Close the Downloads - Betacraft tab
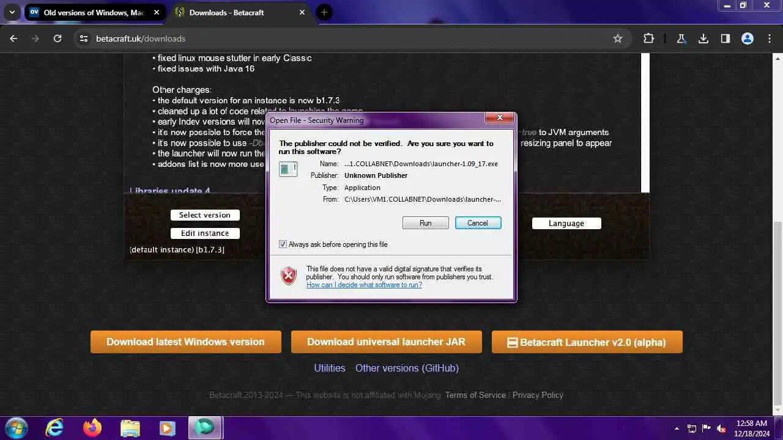The image size is (783, 440). [301, 12]
